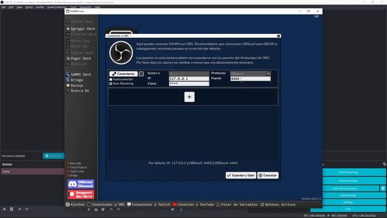Click the IP field showing 127.0.0.1
The height and width of the screenshot is (218, 387).
189,79
